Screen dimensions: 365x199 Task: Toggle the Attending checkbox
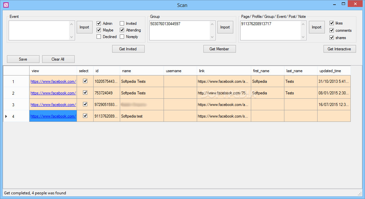(122, 30)
